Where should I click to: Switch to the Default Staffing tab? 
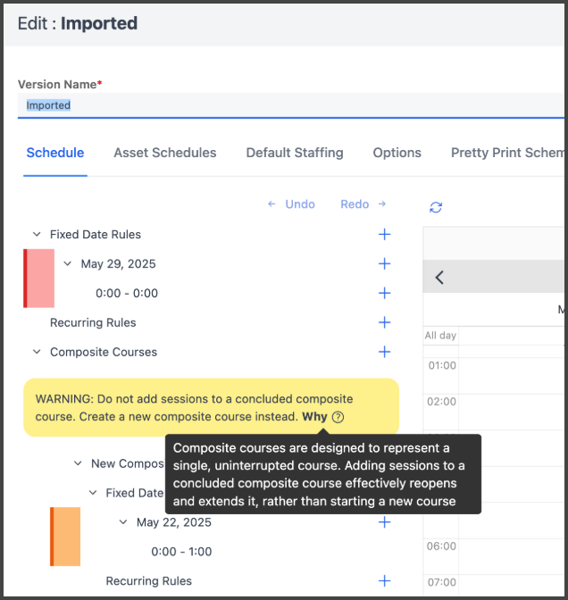pos(295,153)
